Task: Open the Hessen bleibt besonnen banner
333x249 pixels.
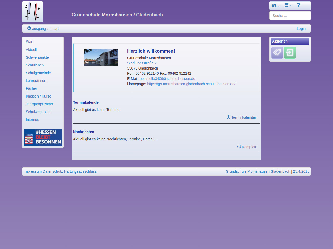Action: coord(43,137)
